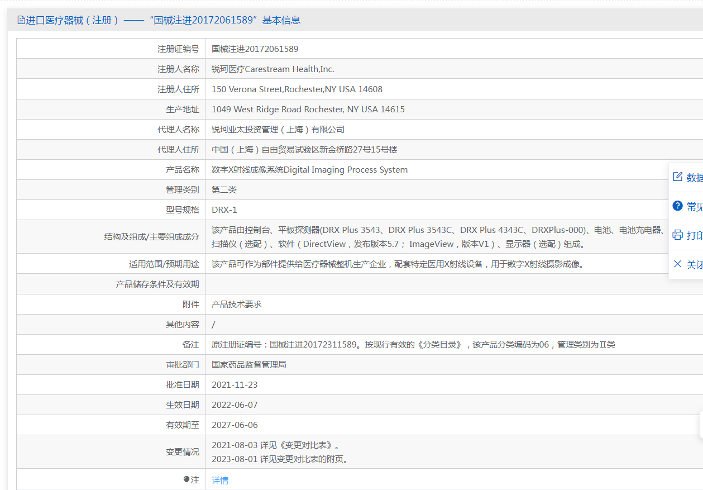This screenshot has width=703, height=490.
Task: Click the 生产地址 label
Action: coord(183,110)
